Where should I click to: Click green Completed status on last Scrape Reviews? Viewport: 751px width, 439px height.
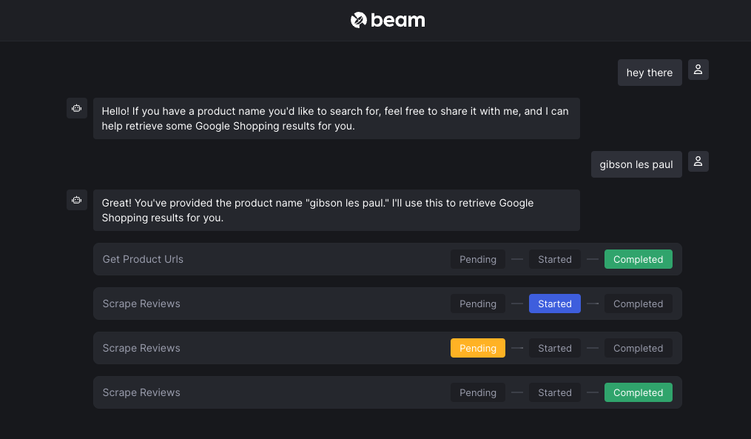pos(638,392)
